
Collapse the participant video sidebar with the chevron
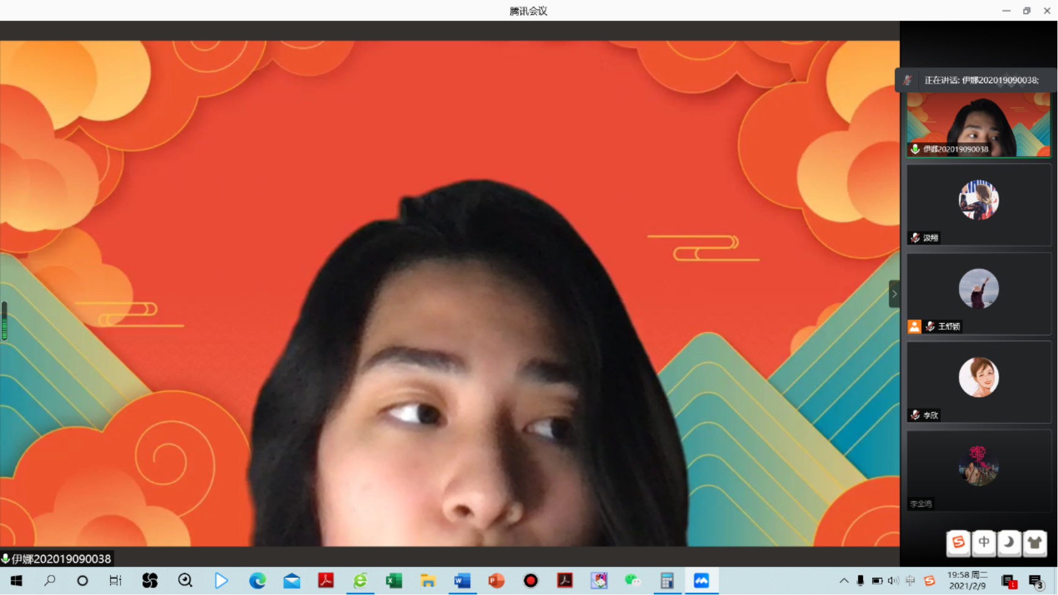coord(894,294)
